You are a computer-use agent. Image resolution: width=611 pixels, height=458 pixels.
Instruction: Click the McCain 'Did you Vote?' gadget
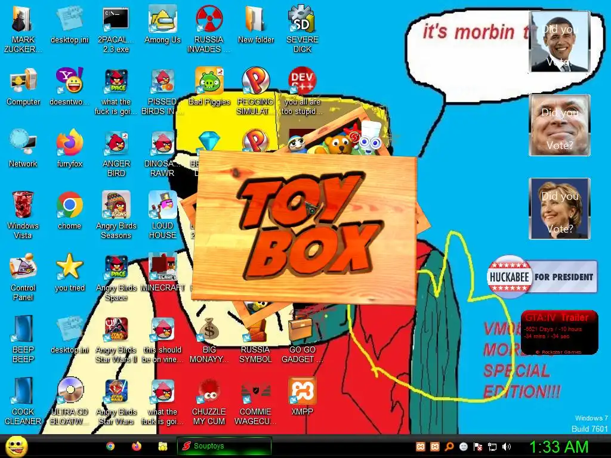560,125
